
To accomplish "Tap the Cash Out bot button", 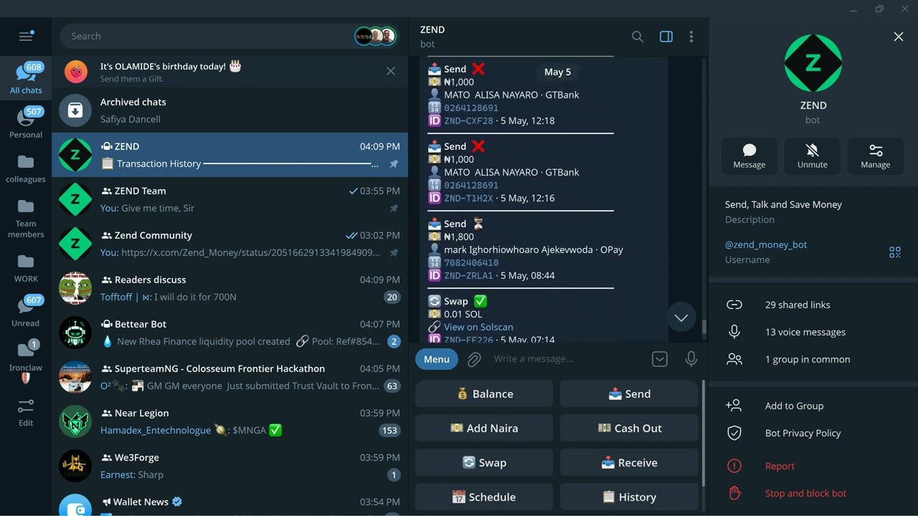I will [x=629, y=428].
